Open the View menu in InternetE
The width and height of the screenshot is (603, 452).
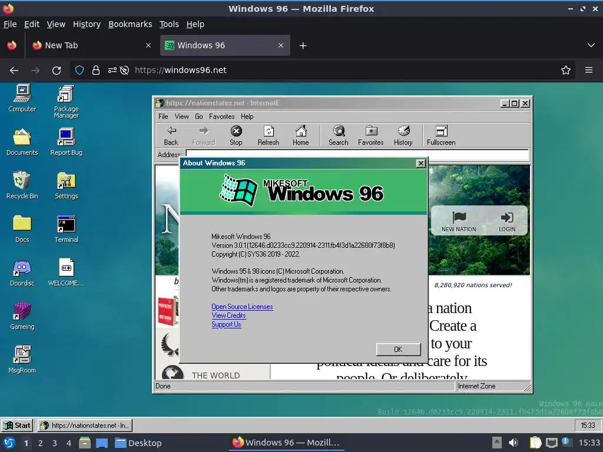tap(181, 117)
